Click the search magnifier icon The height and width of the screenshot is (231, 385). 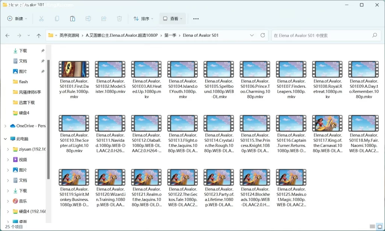(x=374, y=35)
